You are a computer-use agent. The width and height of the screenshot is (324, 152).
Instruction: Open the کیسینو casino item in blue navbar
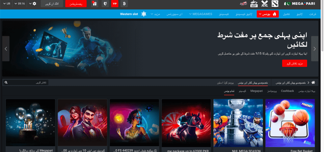(224, 14)
